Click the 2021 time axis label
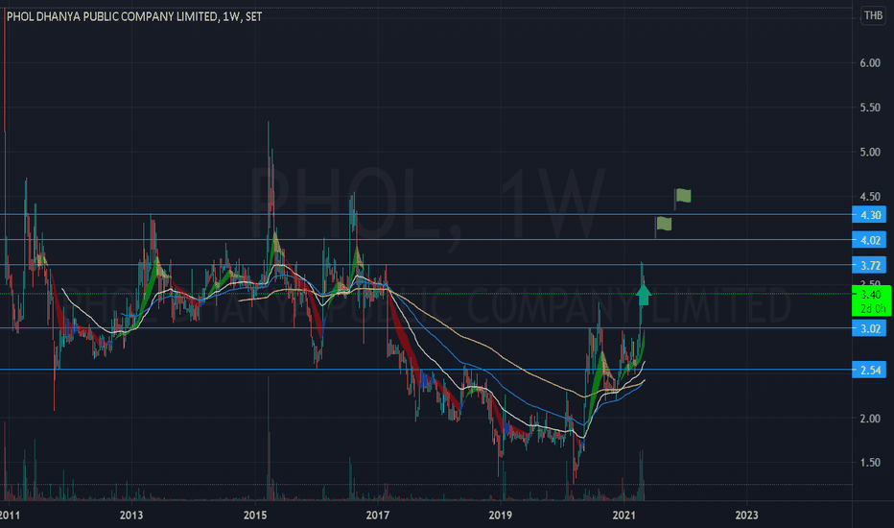Image resolution: width=894 pixels, height=528 pixels. click(623, 515)
